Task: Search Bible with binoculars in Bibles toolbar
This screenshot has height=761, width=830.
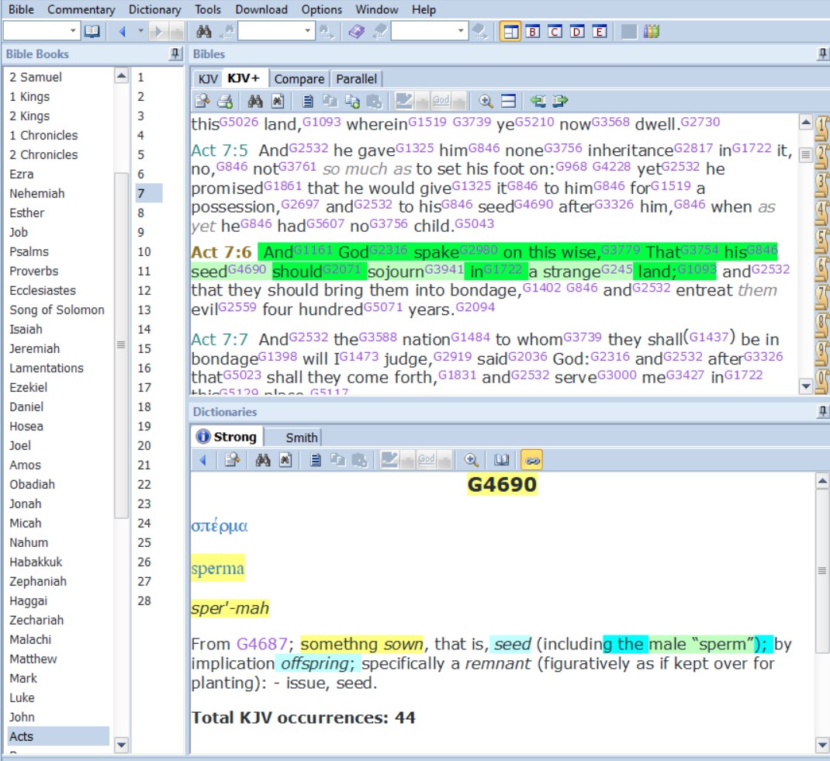Action: coord(256,101)
